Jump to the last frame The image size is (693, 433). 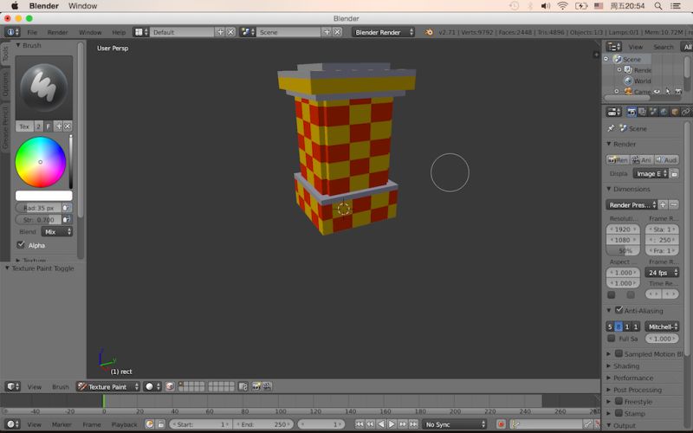(413, 424)
